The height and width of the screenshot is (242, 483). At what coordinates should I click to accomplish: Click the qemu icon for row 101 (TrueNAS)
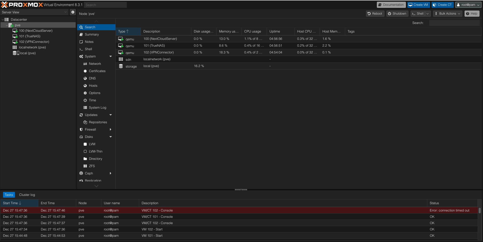click(121, 46)
